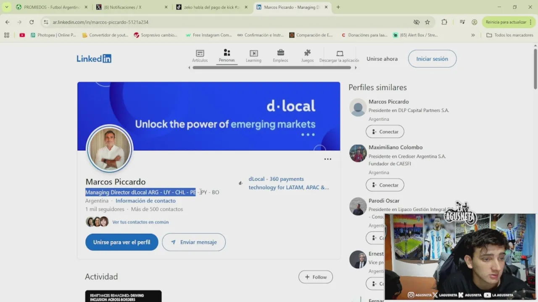This screenshot has height=302, width=538.
Task: Open the profile three-dots more menu
Action: point(328,159)
